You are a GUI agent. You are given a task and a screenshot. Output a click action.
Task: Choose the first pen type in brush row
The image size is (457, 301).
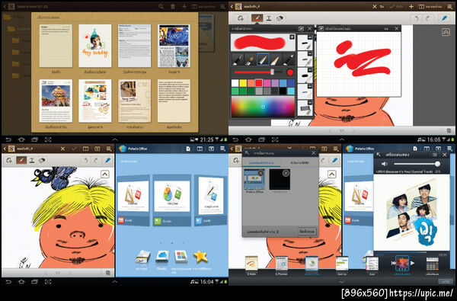237,59
